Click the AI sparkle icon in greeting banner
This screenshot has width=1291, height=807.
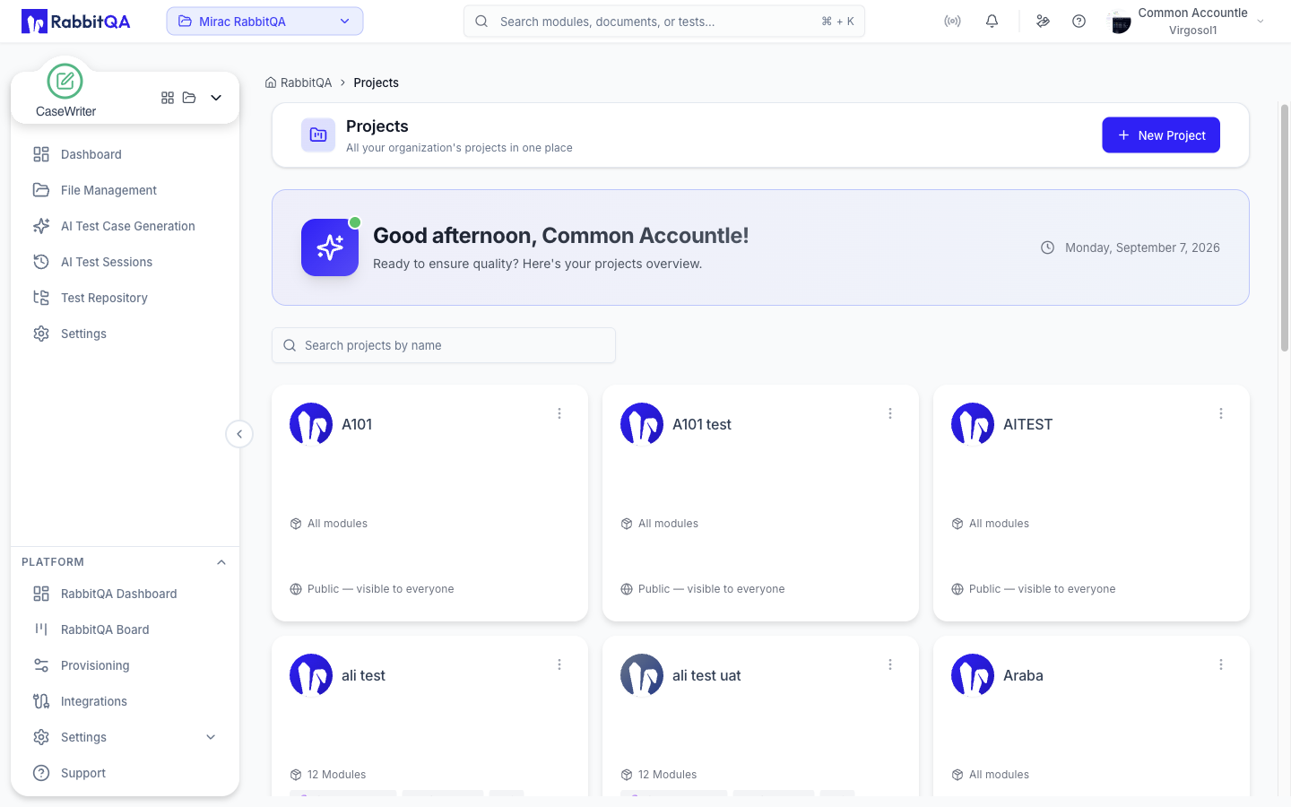point(330,247)
